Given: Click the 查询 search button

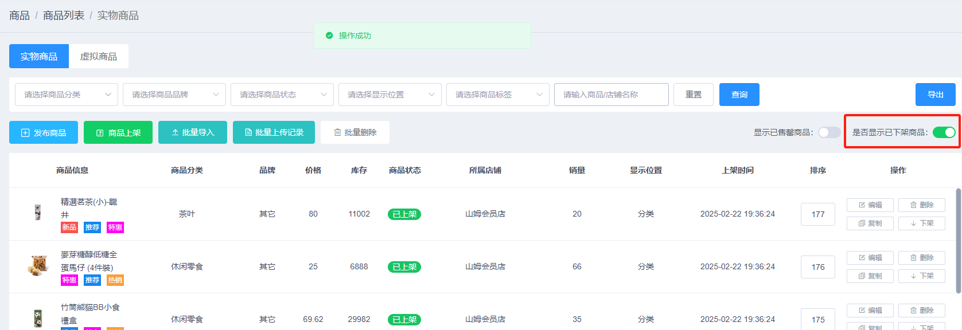Looking at the screenshot, I should click(739, 95).
